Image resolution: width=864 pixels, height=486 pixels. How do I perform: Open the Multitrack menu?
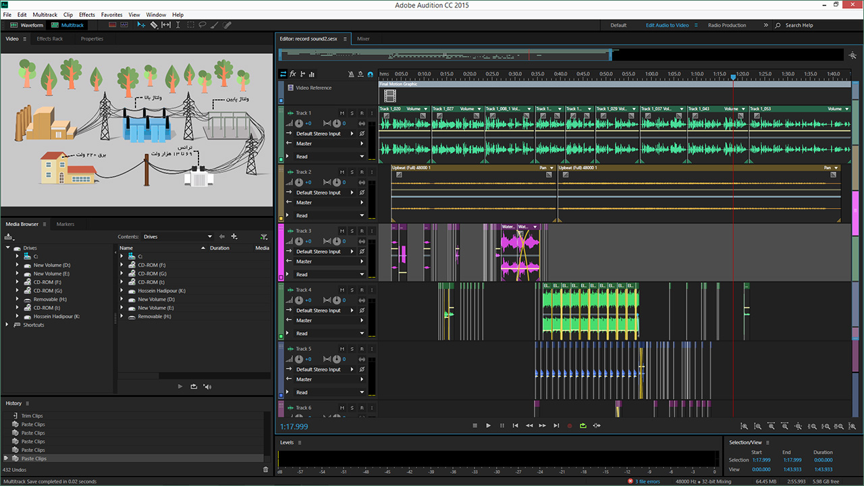[x=45, y=14]
